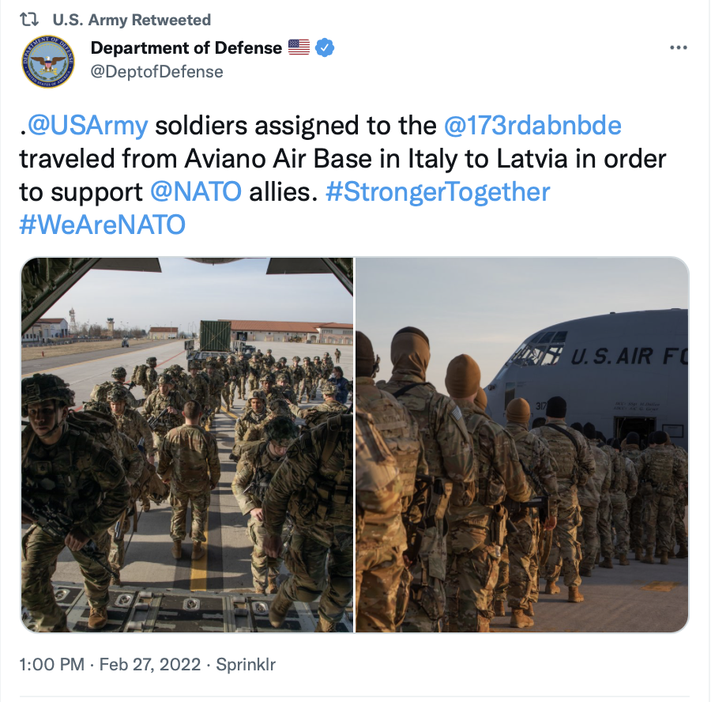Click the tweet text line reading allies
The image size is (711, 702).
284,192
